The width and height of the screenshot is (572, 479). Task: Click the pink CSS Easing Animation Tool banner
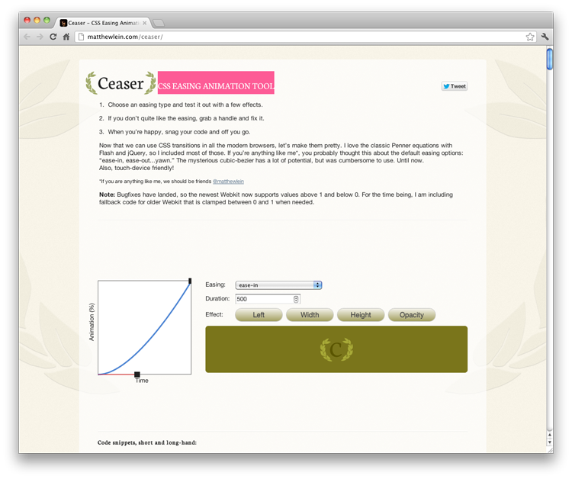(216, 83)
